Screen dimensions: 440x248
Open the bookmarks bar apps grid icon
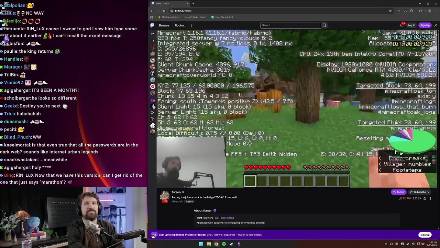click(x=152, y=17)
